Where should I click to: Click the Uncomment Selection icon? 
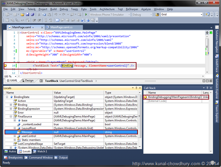51,20
